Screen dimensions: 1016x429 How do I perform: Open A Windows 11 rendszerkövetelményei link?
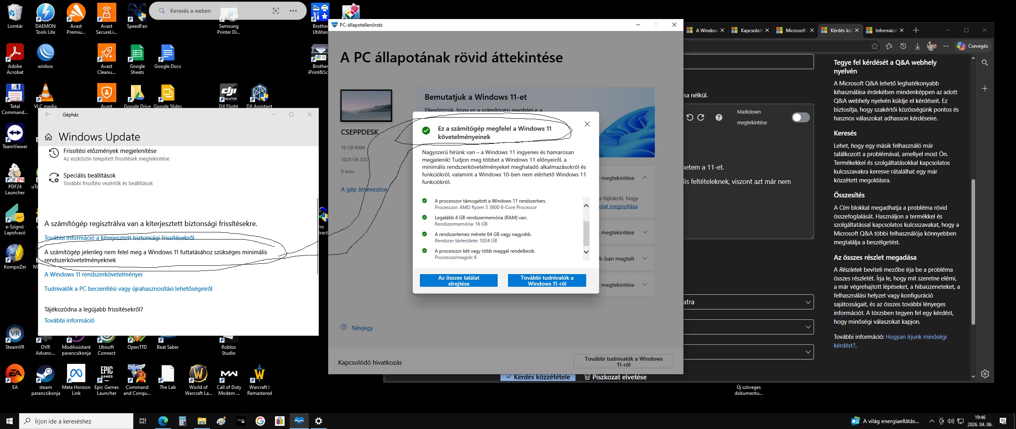[x=93, y=274]
